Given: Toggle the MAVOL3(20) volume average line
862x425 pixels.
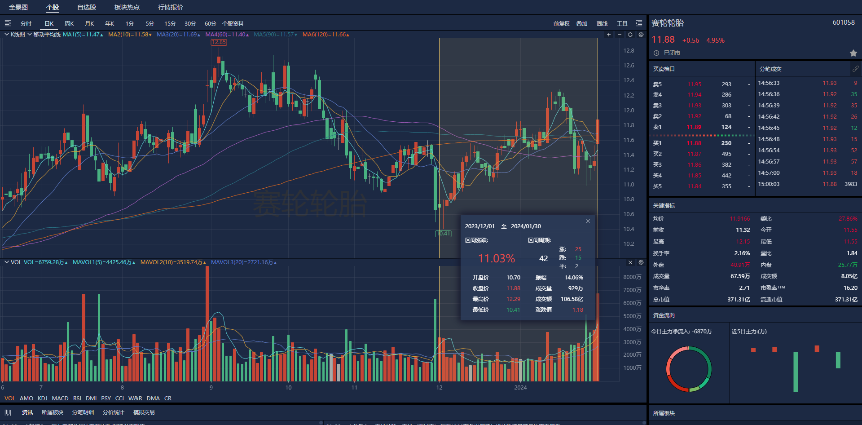Looking at the screenshot, I should pyautogui.click(x=244, y=262).
